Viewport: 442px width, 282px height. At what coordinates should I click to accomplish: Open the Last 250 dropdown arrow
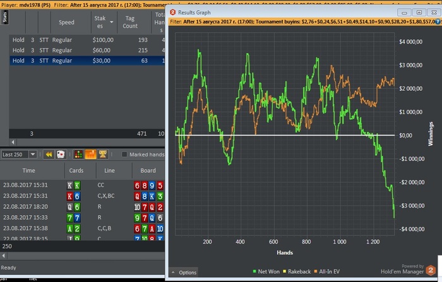pos(33,155)
